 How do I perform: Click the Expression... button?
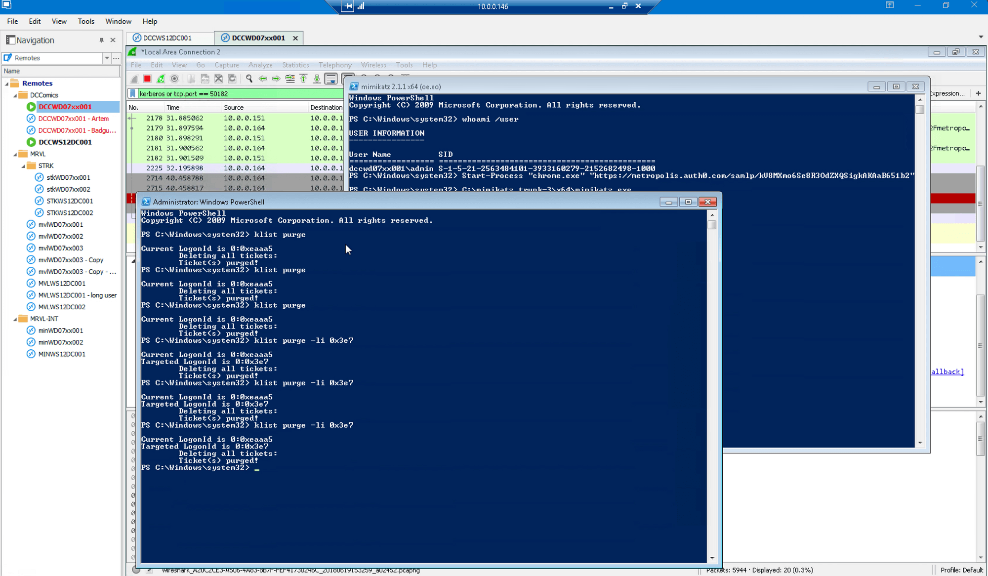(947, 93)
